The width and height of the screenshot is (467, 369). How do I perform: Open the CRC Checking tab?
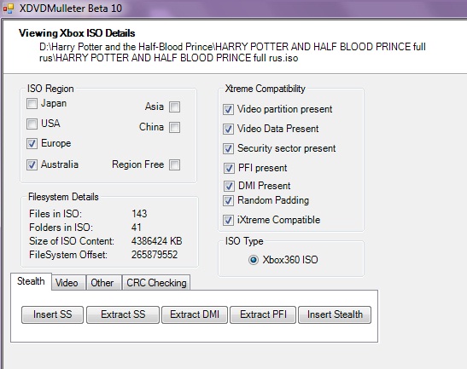click(x=156, y=282)
